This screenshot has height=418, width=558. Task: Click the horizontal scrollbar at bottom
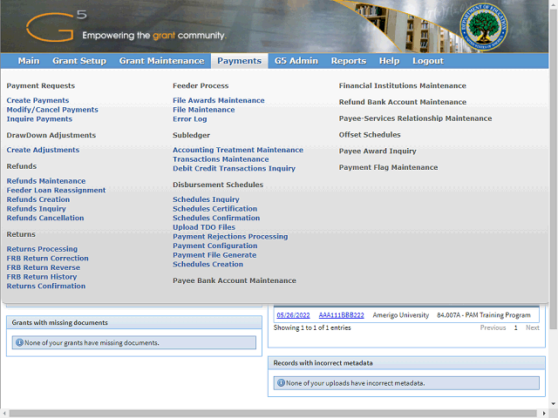point(273,414)
